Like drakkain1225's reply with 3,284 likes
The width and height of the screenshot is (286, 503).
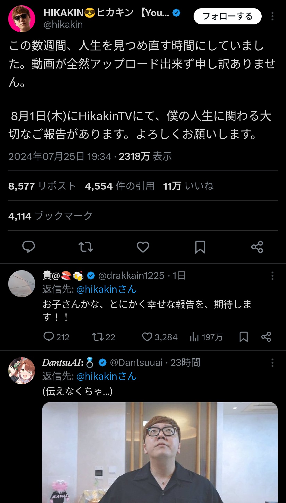[160, 337]
